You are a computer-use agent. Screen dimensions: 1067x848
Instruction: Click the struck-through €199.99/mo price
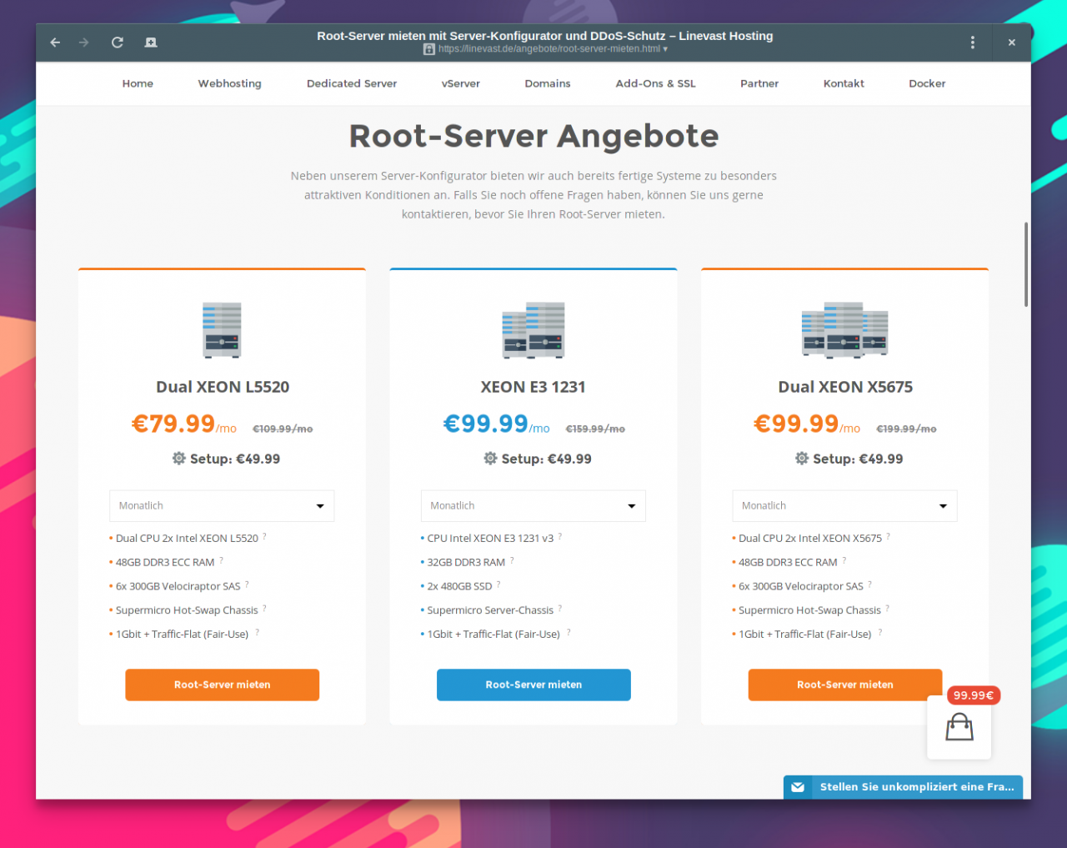[x=906, y=429]
